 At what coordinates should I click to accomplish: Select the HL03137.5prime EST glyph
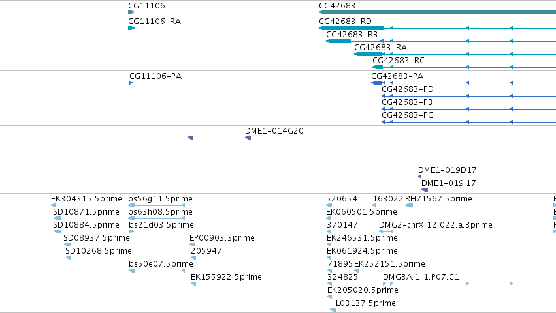coord(333,310)
